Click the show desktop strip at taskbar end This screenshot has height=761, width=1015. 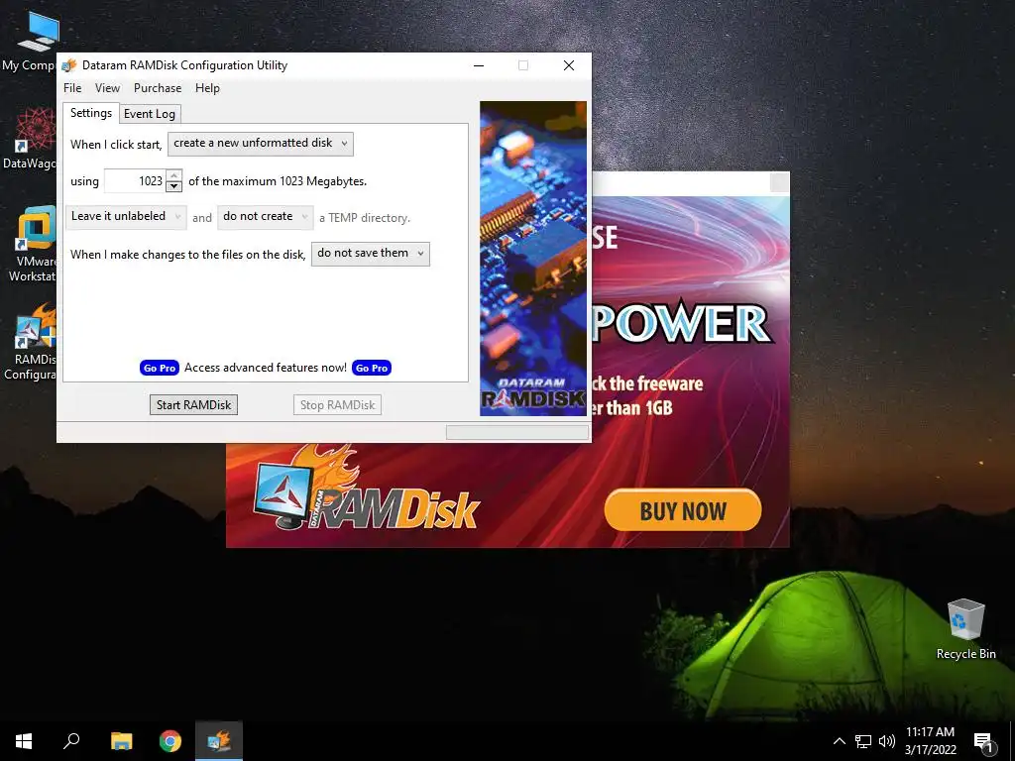coord(1012,741)
